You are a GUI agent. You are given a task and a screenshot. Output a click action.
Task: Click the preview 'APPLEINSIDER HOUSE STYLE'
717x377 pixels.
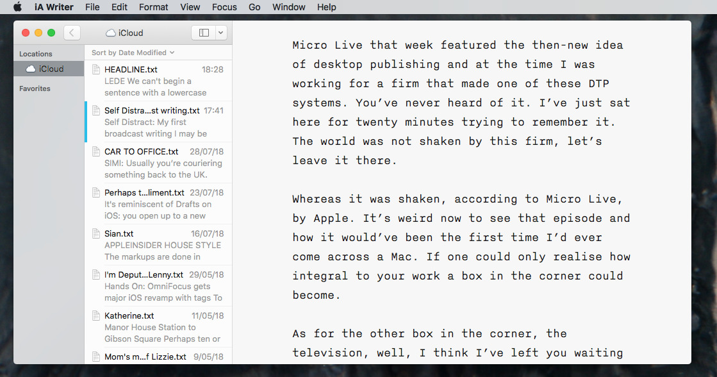click(x=163, y=245)
